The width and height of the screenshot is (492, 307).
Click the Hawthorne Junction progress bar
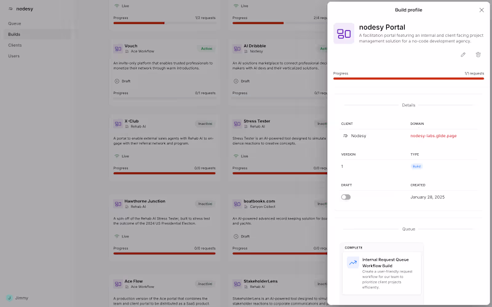pyautogui.click(x=164, y=253)
